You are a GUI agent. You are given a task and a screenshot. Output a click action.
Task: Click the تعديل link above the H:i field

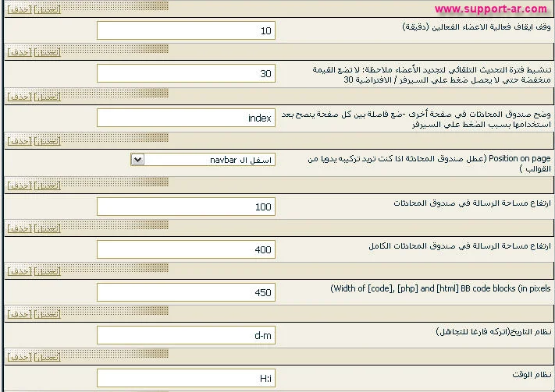tap(48, 356)
